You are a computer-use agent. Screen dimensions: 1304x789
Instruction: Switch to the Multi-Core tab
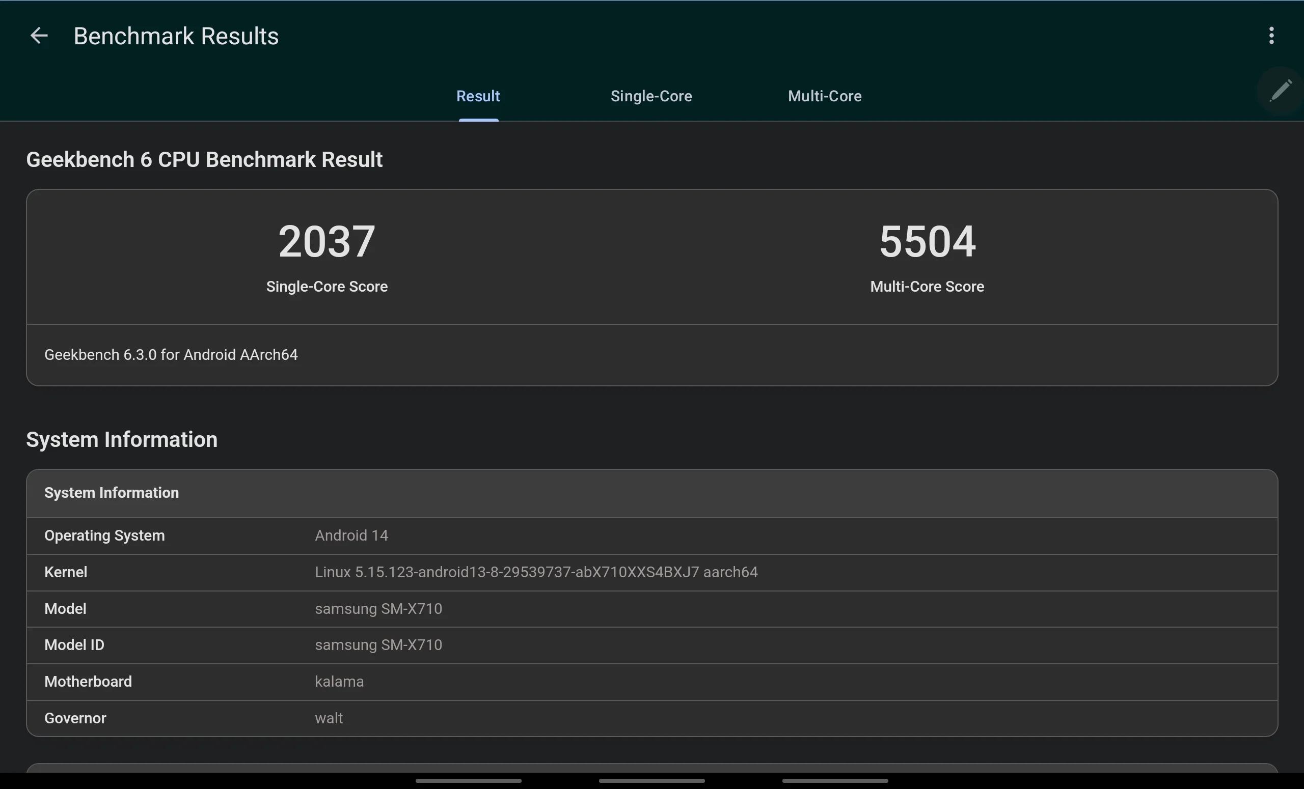click(x=825, y=96)
